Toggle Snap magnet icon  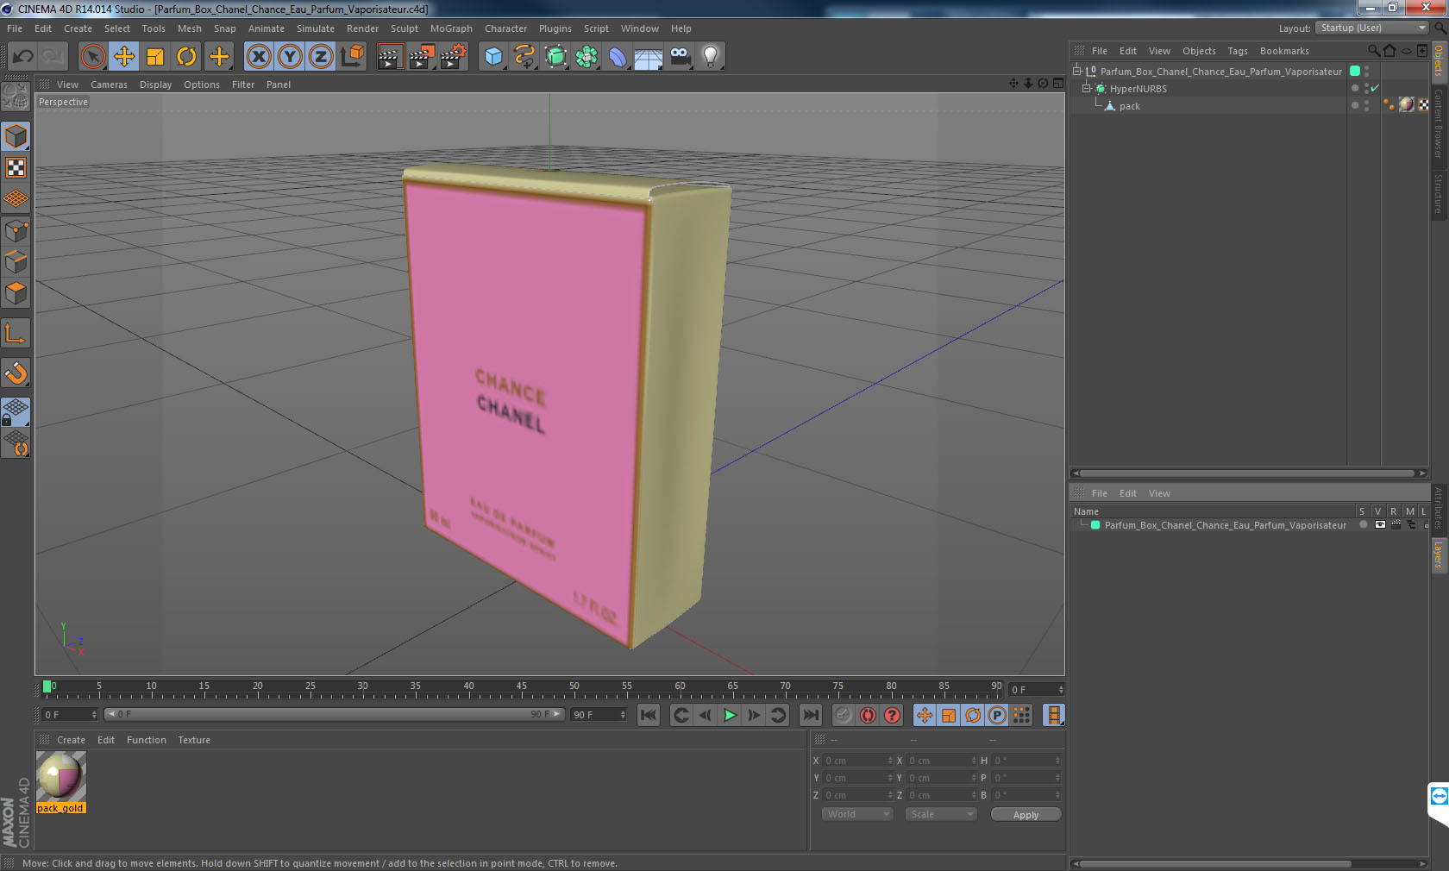click(x=16, y=373)
